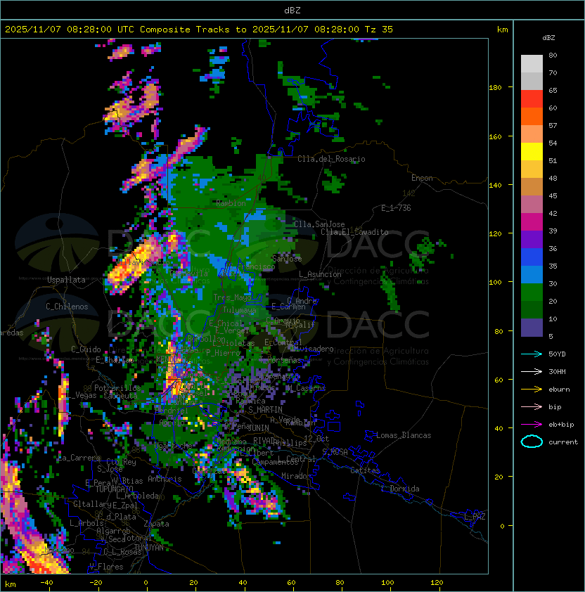Click the cyan 50YD arrow icon
The image size is (585, 592).
tap(532, 354)
